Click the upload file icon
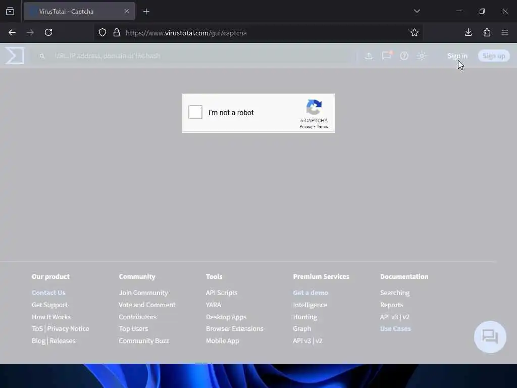This screenshot has height=388, width=517. [x=369, y=56]
